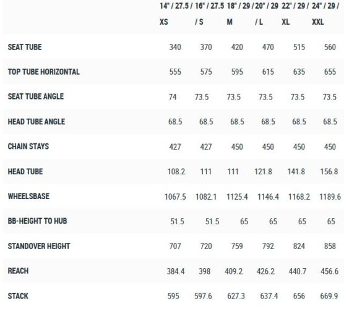Image resolution: width=344 pixels, height=309 pixels.
Task: Click seat tube value 560
Action: (330, 47)
